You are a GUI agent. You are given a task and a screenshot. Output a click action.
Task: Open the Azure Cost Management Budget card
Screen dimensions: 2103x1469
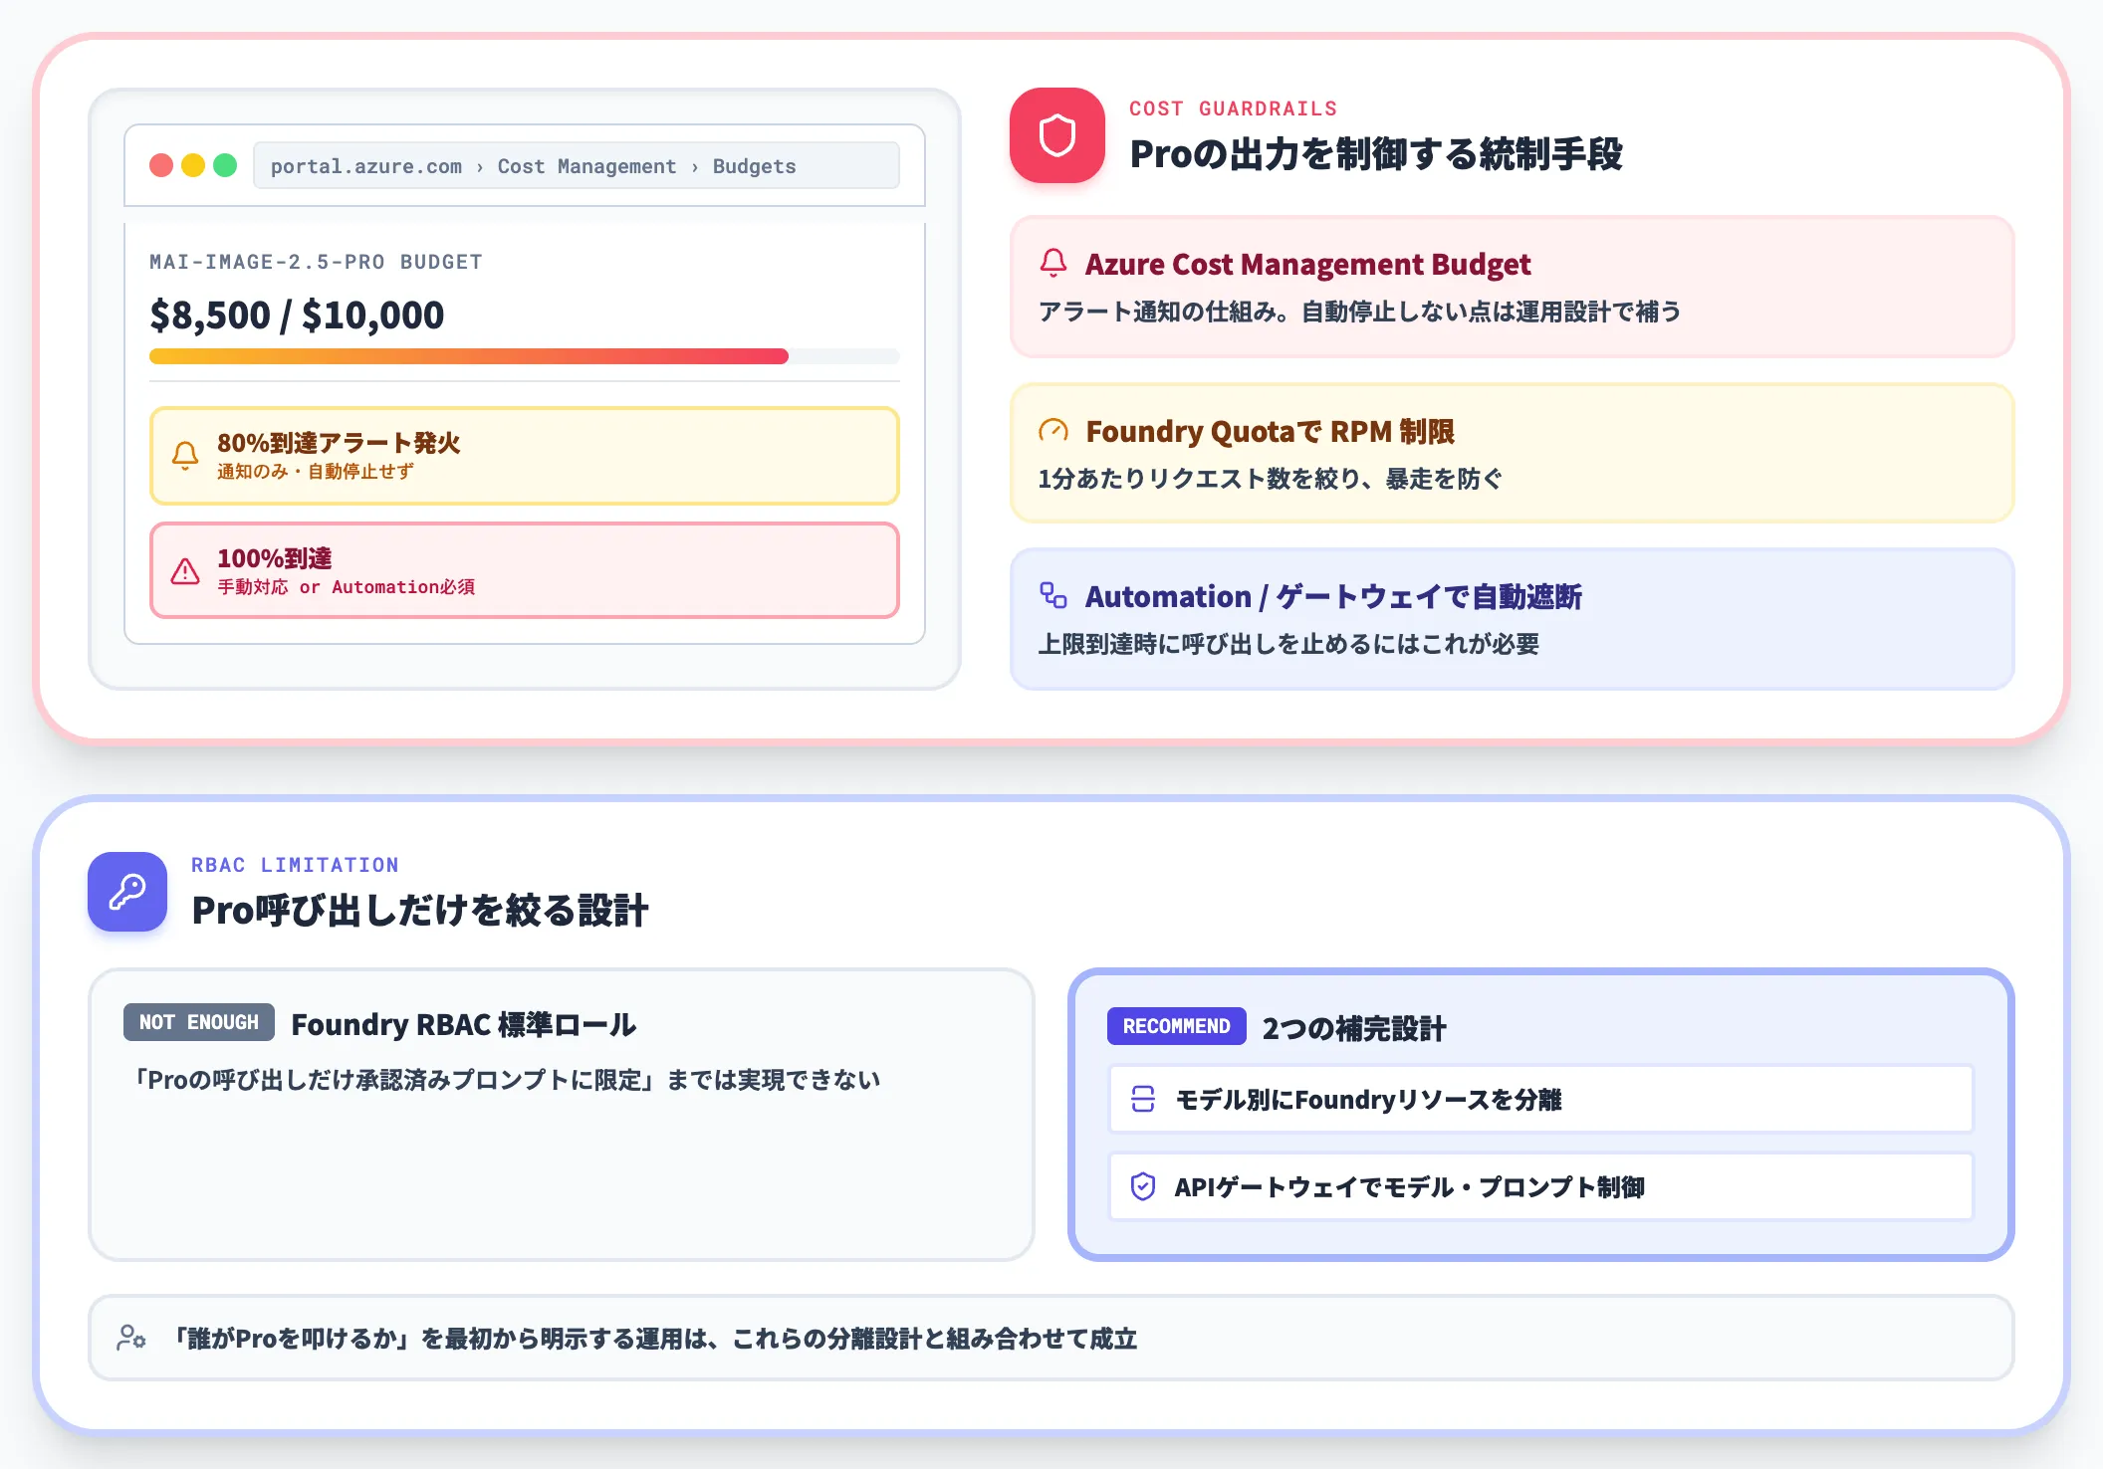coord(1513,287)
